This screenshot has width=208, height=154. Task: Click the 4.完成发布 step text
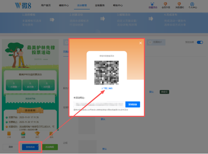[x=171, y=15]
